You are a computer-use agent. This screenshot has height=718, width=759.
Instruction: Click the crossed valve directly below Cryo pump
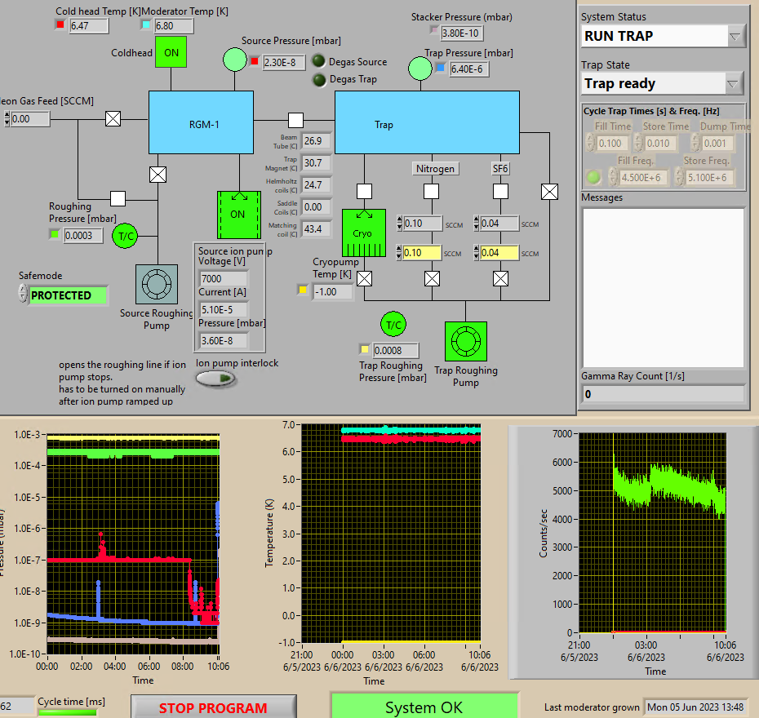[x=365, y=279]
